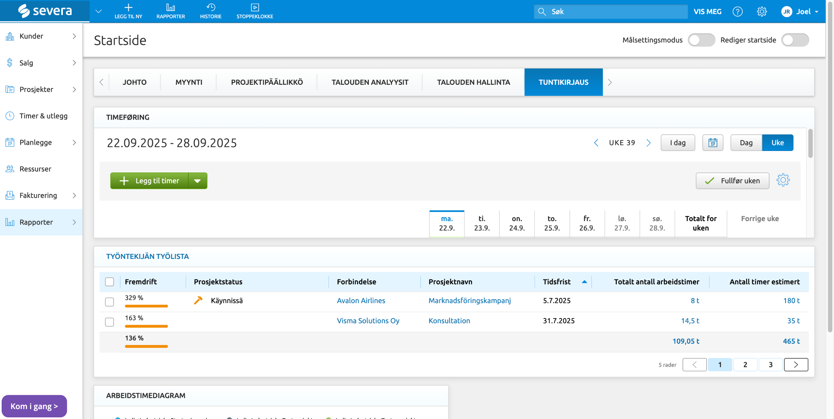This screenshot has width=834, height=419.
Task: Open the Marknadsföringskampanj project link
Action: [469, 301]
